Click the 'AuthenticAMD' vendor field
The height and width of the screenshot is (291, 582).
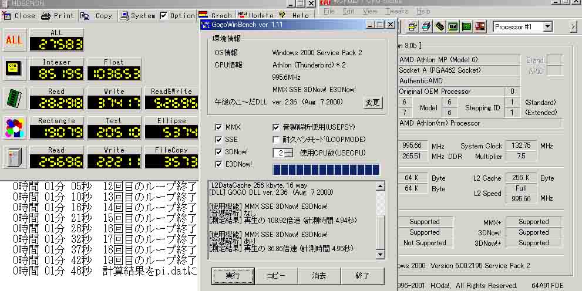tap(459, 80)
